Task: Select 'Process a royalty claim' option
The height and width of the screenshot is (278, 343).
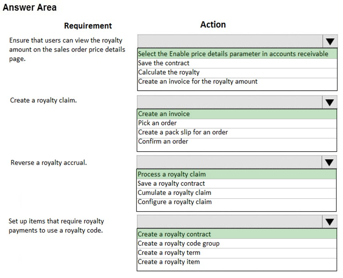Action: 237,174
